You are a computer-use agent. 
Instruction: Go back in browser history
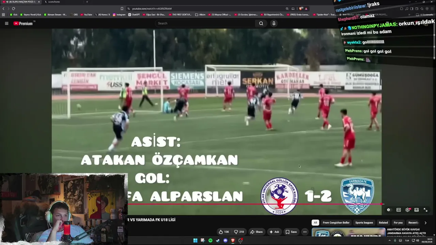[x=3, y=9]
